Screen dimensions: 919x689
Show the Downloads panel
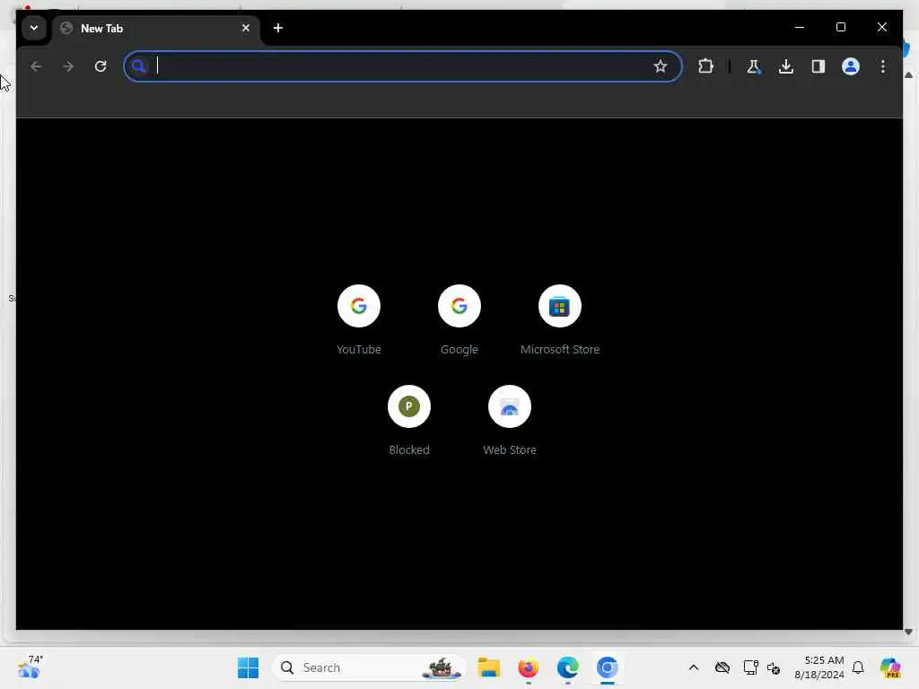786,66
